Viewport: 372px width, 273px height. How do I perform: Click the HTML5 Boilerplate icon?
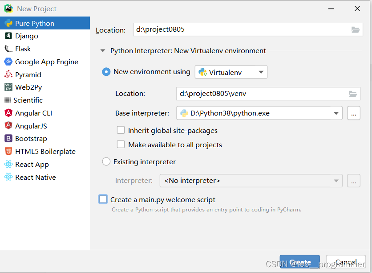coord(8,151)
